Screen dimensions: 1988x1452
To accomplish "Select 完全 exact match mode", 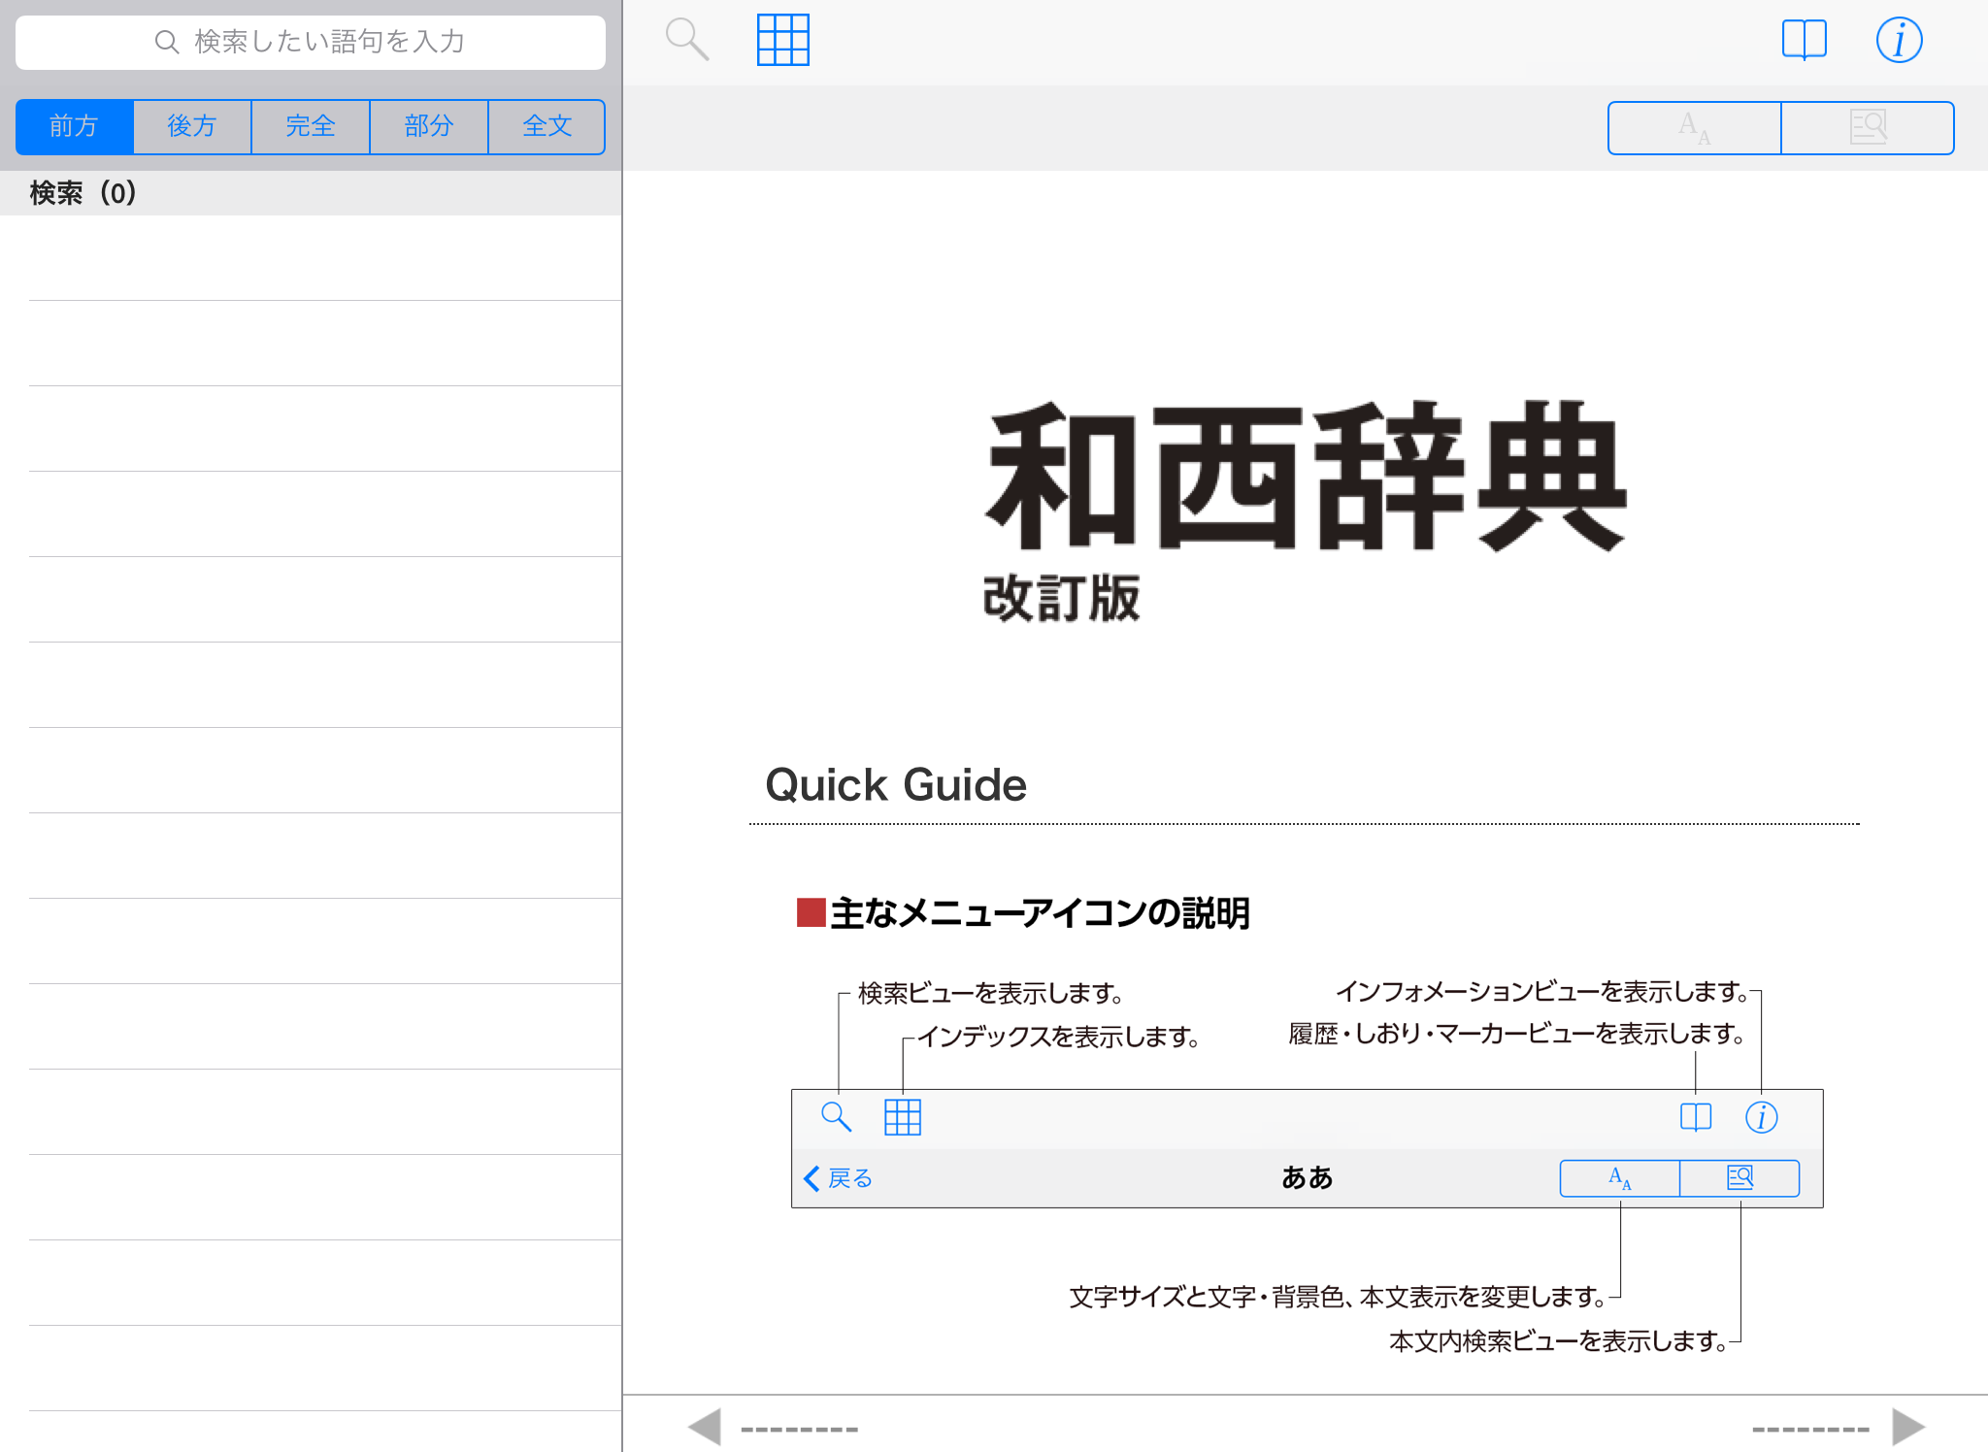I will (311, 126).
